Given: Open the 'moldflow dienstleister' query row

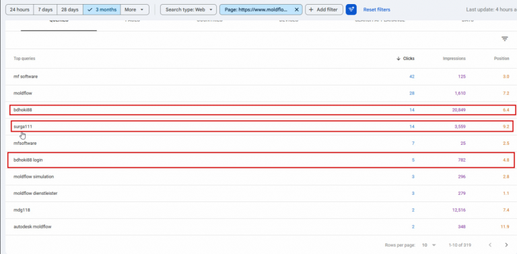Looking at the screenshot, I should [x=261, y=193].
